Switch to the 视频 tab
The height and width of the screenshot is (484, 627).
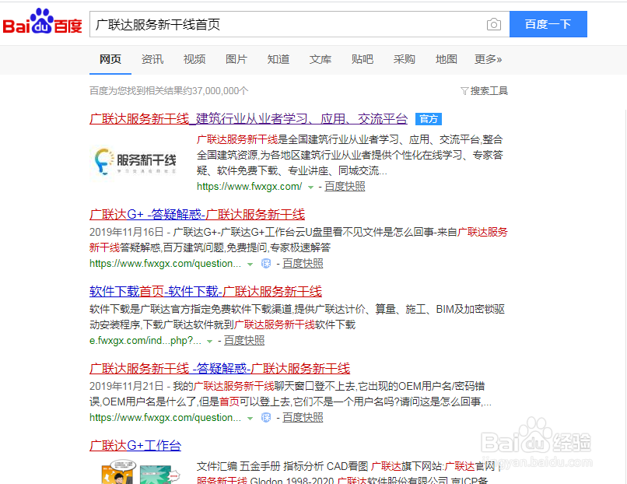(194, 59)
